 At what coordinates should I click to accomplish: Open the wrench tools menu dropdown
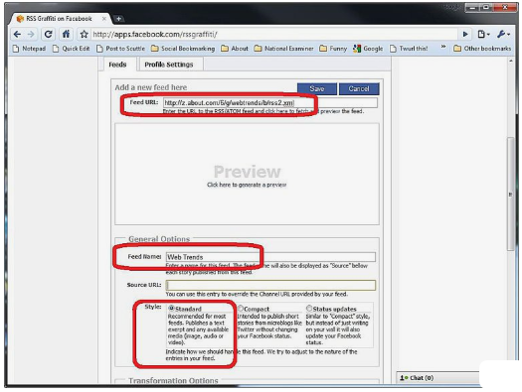pos(503,34)
